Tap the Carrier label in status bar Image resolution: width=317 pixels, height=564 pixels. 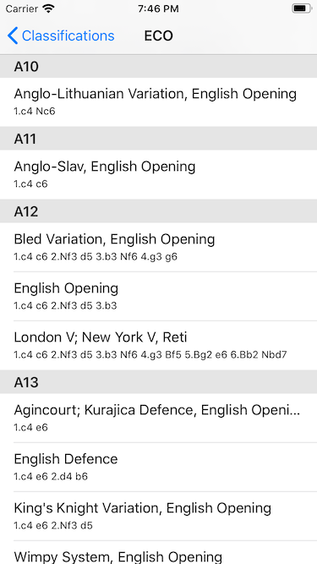click(x=22, y=9)
